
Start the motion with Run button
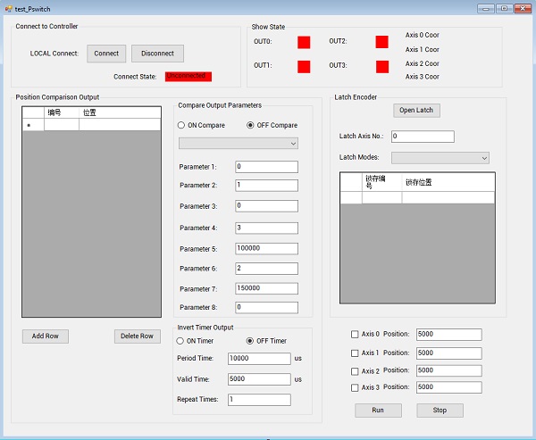(x=378, y=411)
